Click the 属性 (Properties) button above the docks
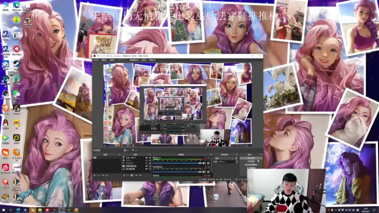Image resolution: width=379 pixels, height=213 pixels. pos(126,150)
